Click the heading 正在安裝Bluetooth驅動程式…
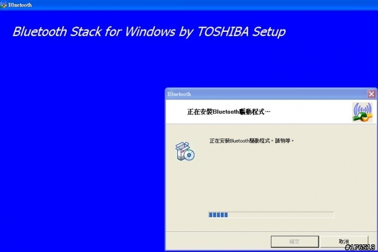 (229, 112)
